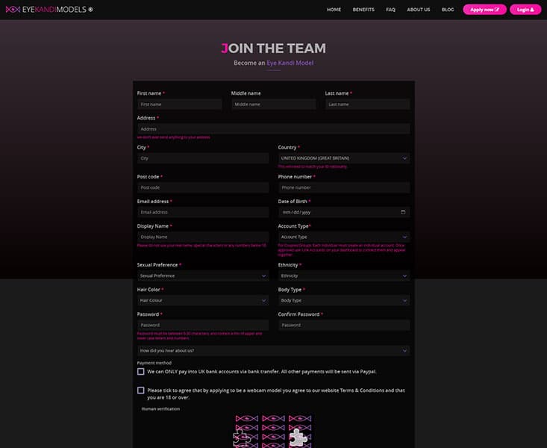This screenshot has height=448, width=547.
Task: Click the Apply now button
Action: [x=484, y=10]
